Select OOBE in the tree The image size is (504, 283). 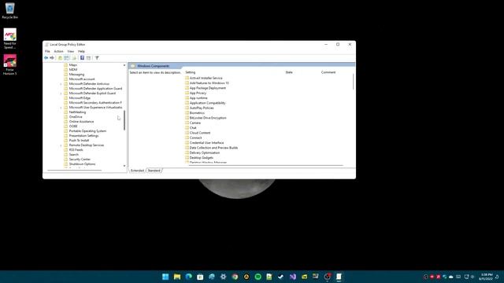[x=73, y=127]
